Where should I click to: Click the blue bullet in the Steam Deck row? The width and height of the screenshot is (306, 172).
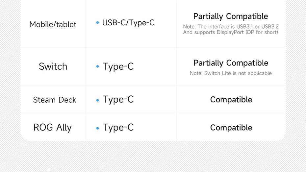(97, 100)
